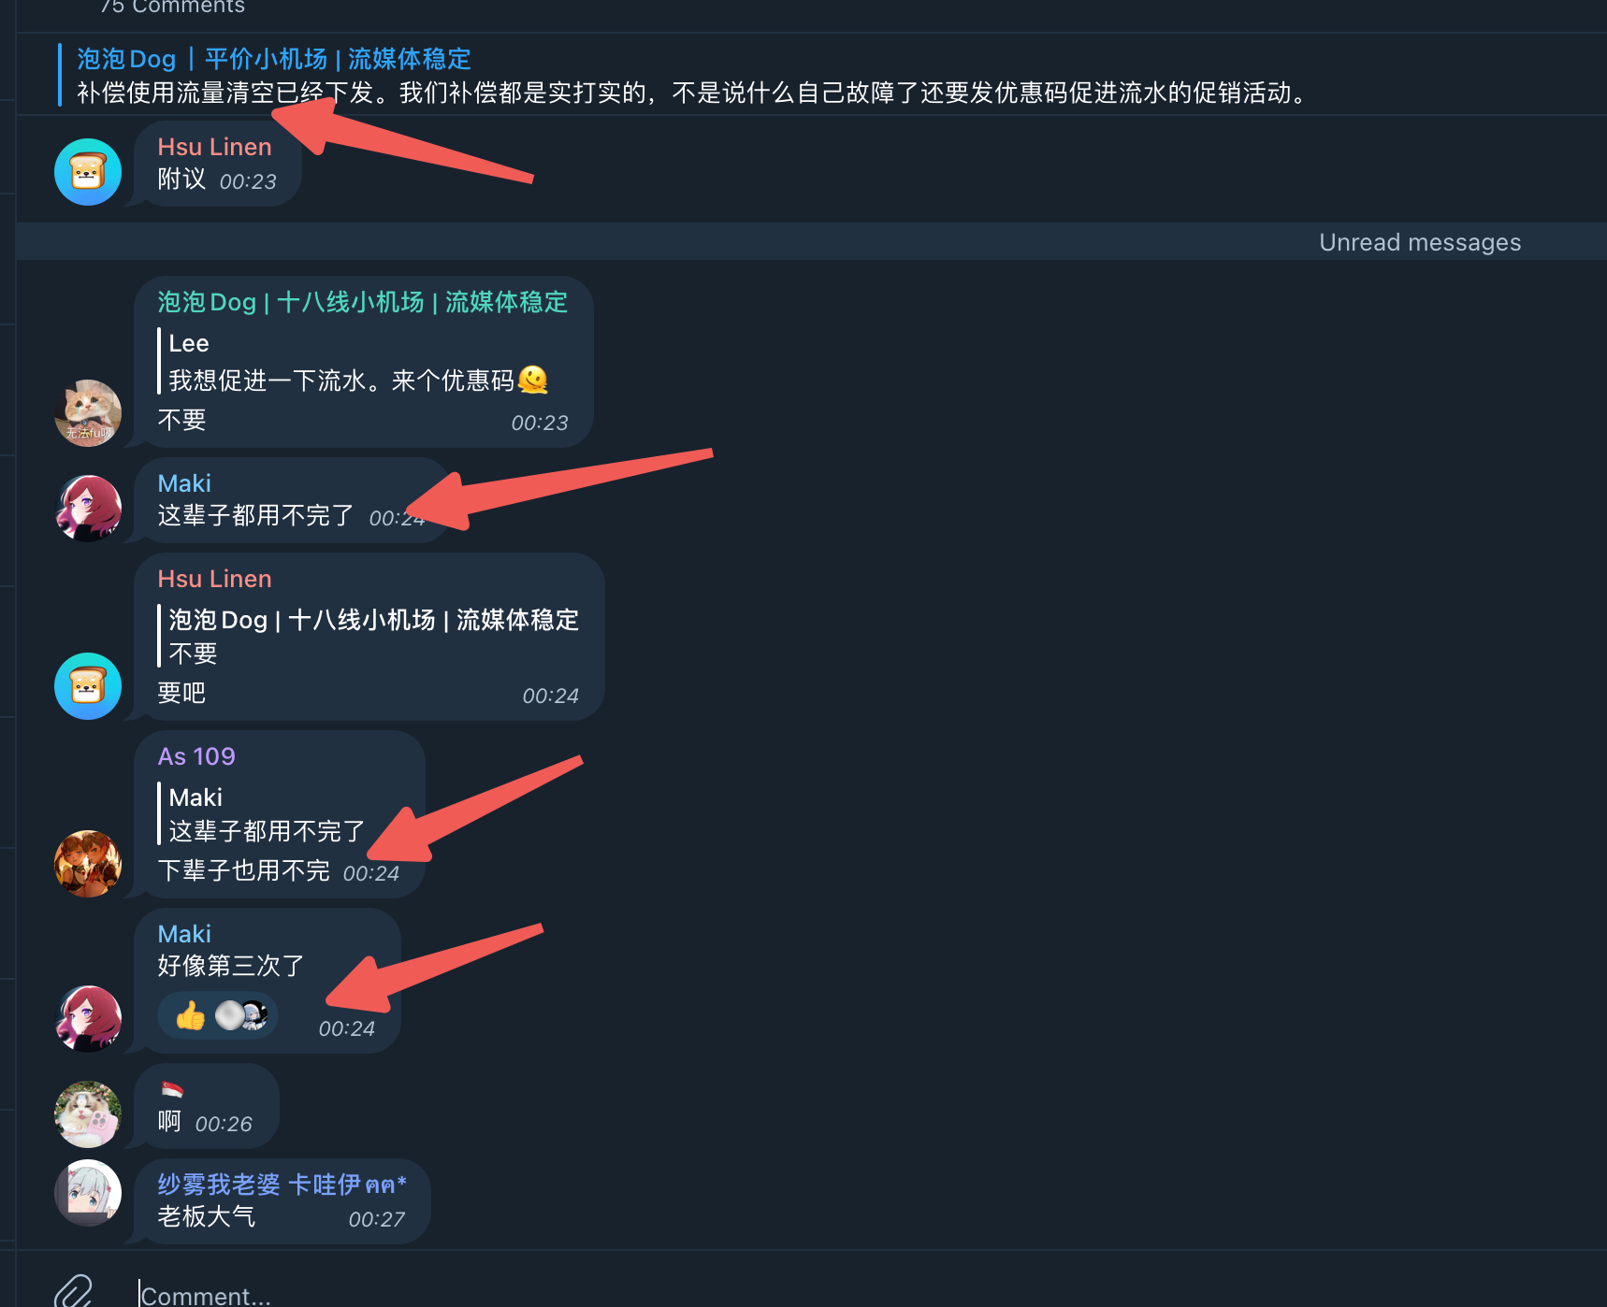
Task: Click the Unread messages divider bar
Action: [x=811, y=241]
